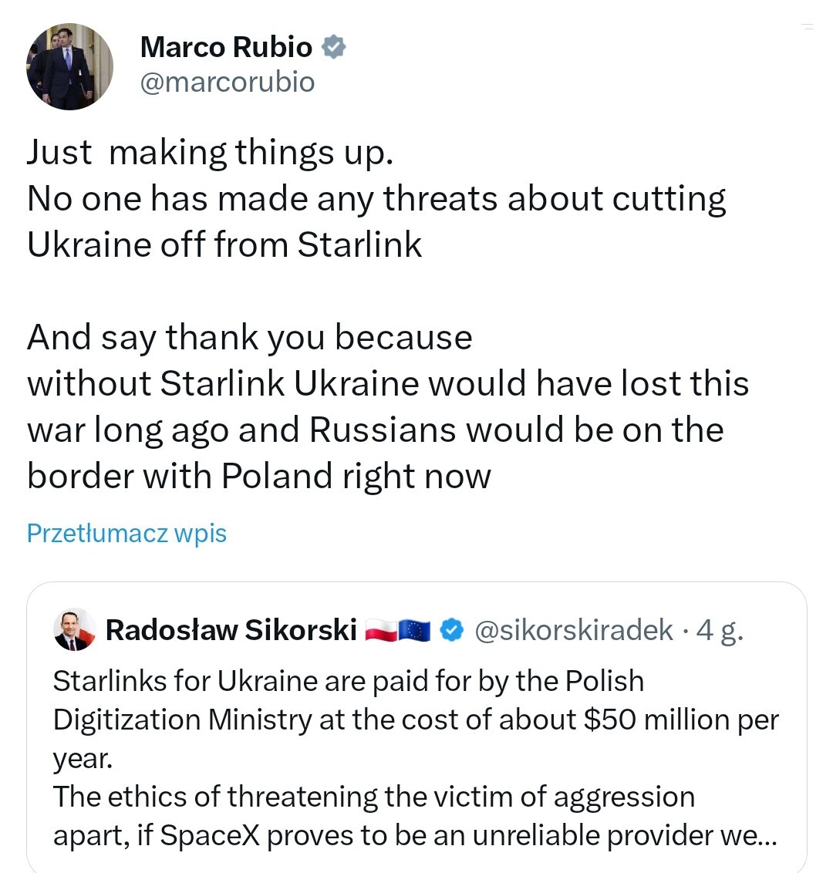Click the EU flag emoji in quoted post
This screenshot has height=873, width=833.
tap(414, 631)
